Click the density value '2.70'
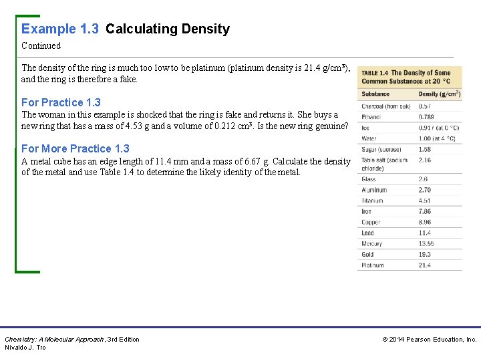The height and width of the screenshot is (361, 481). [425, 190]
